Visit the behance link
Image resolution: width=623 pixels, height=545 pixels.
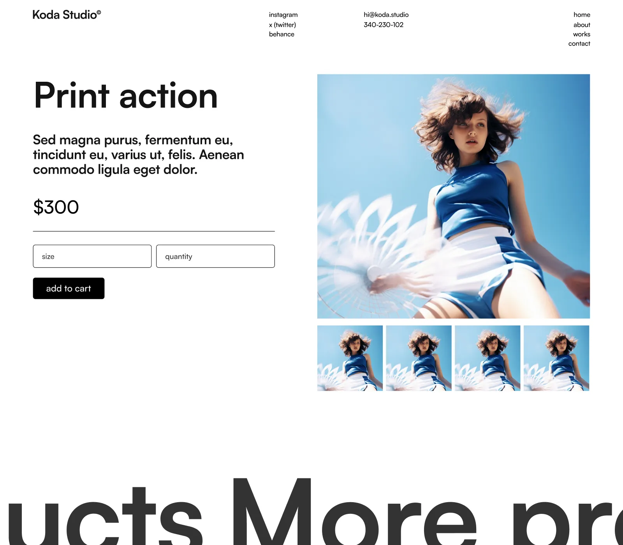(282, 34)
